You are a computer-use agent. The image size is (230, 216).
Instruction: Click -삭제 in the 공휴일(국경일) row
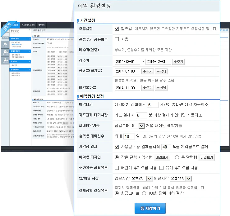(161, 71)
